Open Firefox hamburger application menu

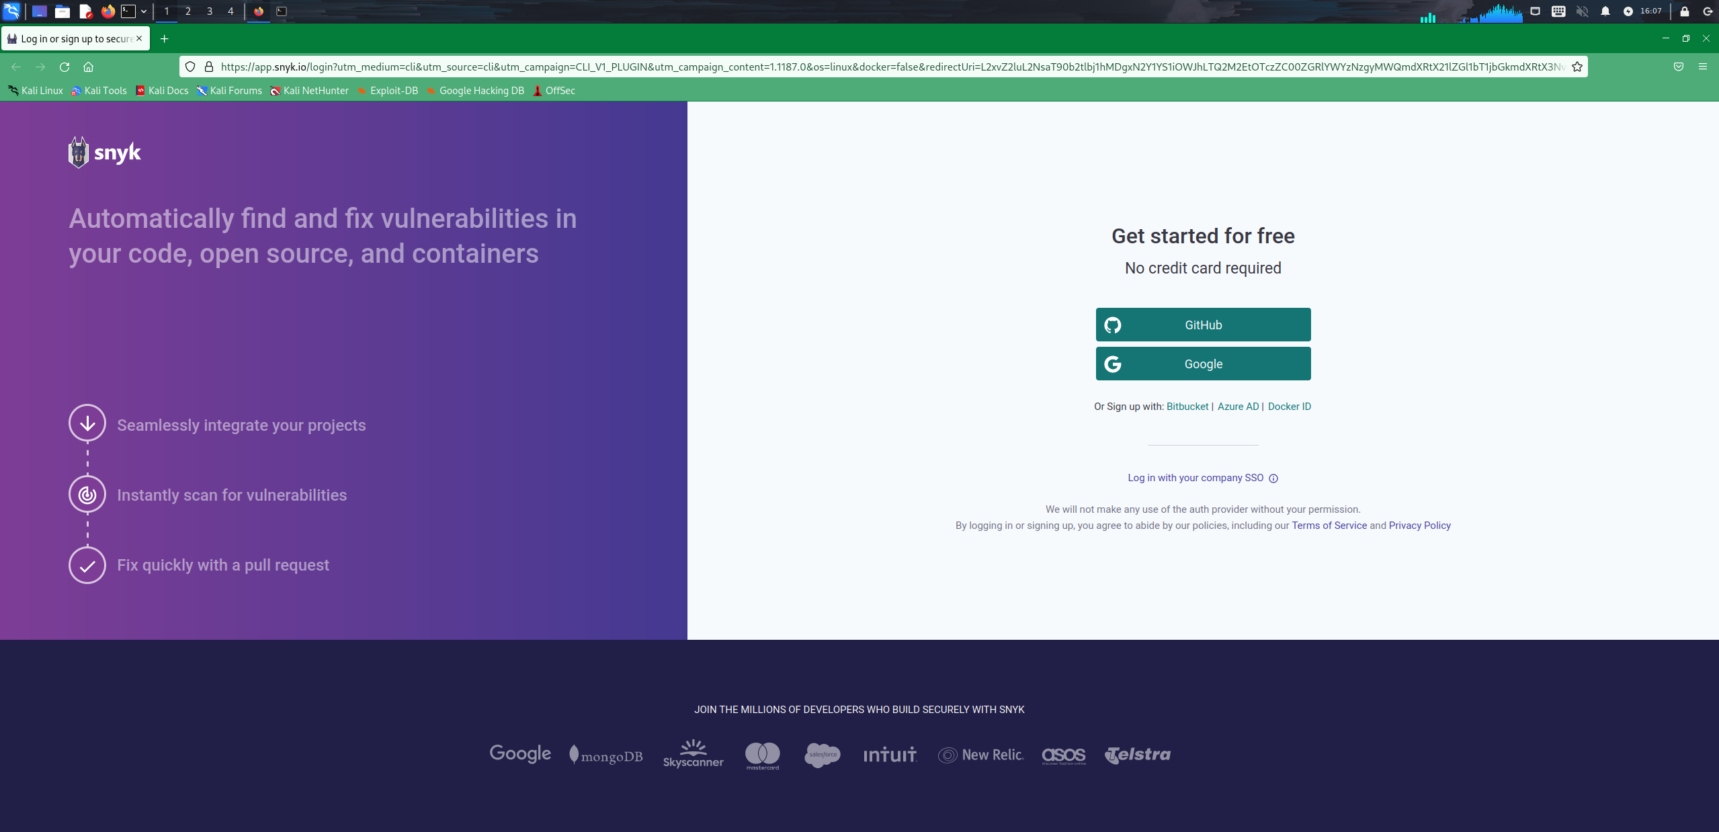(1703, 67)
